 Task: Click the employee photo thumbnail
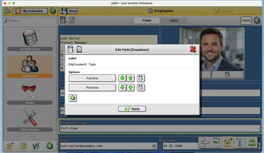[212, 49]
